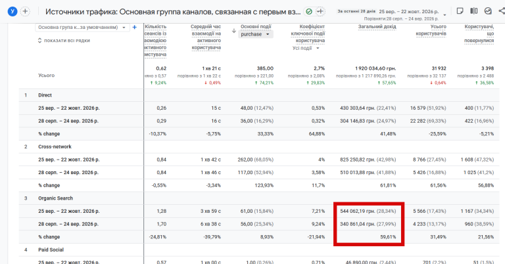505x264 pixels.
Task: Sort by 'Коефіцієнт ключової події користувача' header
Action: [308, 33]
